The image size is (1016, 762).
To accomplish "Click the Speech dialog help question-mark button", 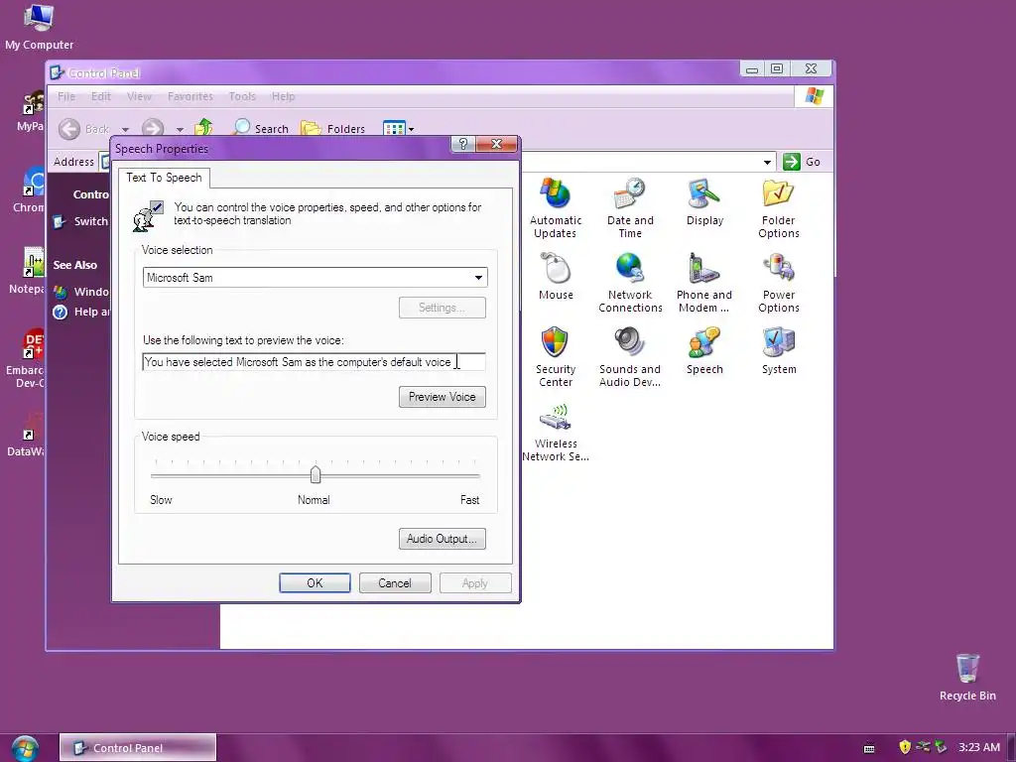I will pos(462,144).
